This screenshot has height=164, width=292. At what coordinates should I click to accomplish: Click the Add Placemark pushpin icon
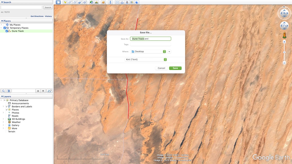(x=65, y=2)
